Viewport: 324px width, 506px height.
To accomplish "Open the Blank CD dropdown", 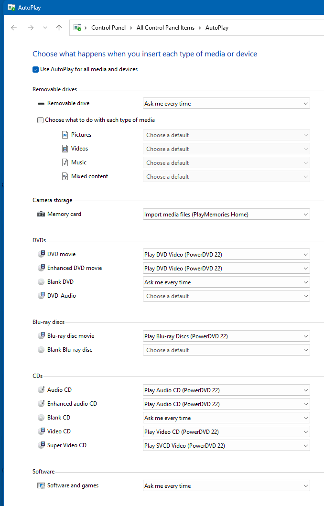I will [226, 418].
